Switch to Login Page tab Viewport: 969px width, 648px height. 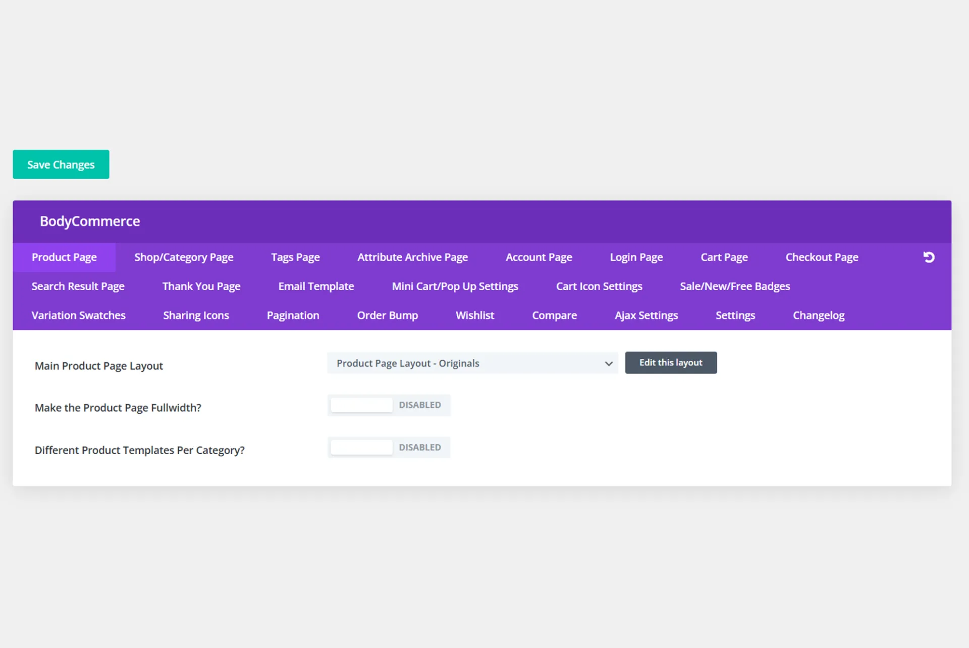click(x=636, y=257)
